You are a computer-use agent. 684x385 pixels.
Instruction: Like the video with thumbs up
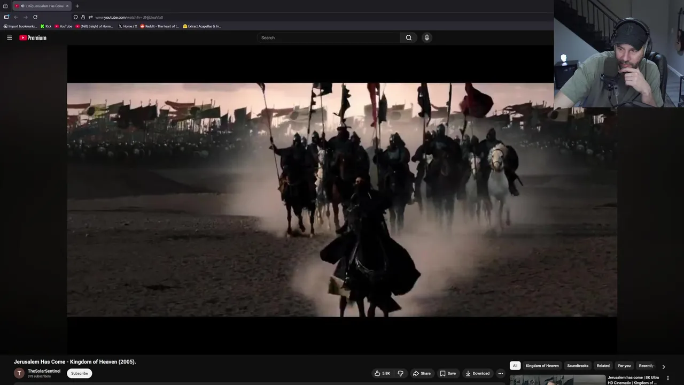point(383,373)
